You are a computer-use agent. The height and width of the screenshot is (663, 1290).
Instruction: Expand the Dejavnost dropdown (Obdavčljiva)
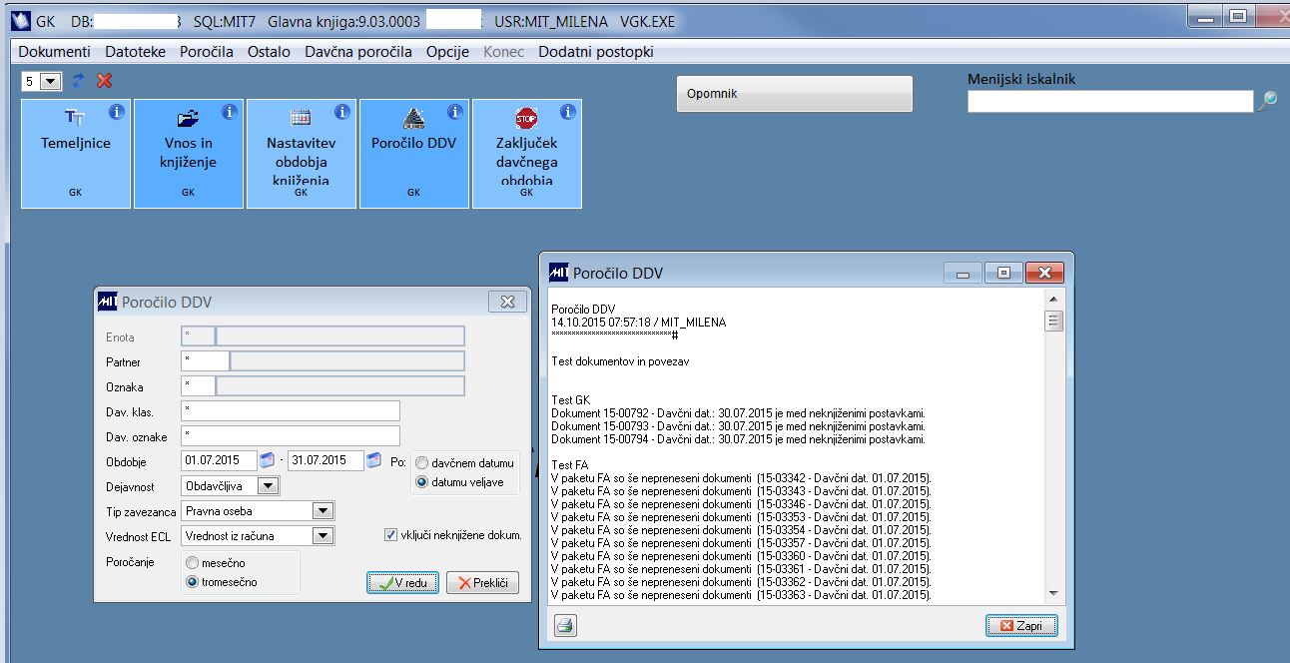(x=269, y=486)
